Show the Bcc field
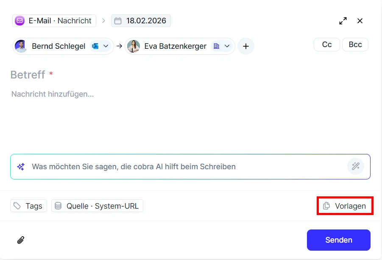Viewport: 382px width, 260px height. (x=355, y=44)
